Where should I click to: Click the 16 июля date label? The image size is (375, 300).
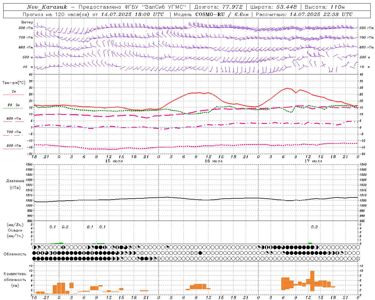pos(214,161)
